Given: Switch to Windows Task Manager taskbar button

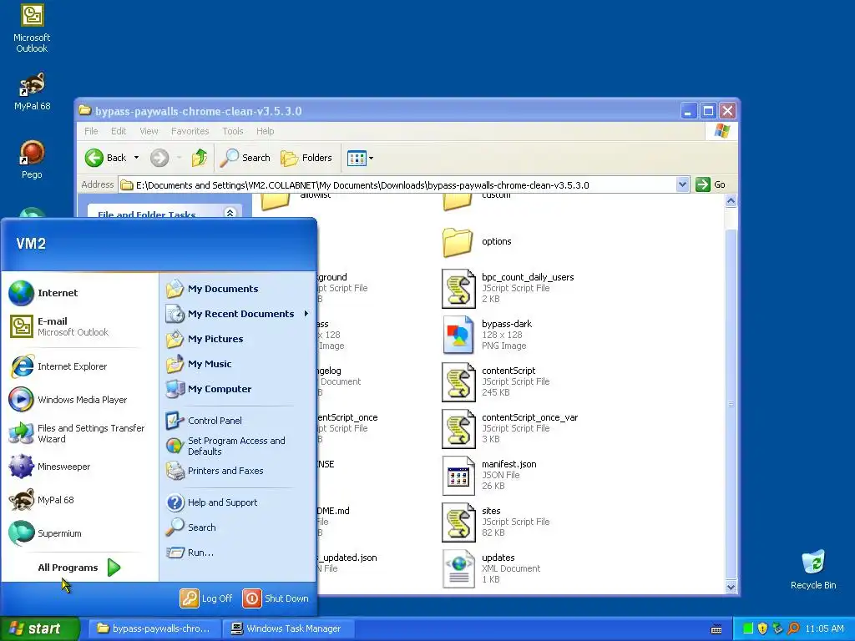Looking at the screenshot, I should (288, 628).
